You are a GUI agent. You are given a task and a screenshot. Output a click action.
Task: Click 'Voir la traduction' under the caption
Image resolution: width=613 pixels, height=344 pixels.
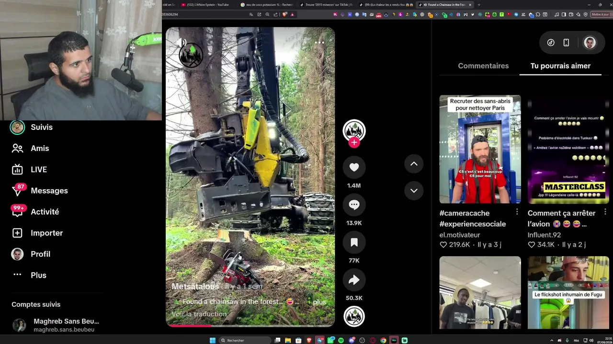point(199,314)
